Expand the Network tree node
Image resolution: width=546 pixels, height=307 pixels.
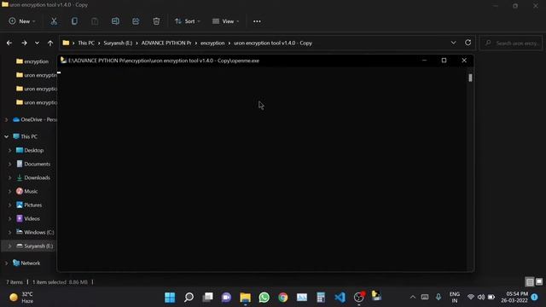point(6,264)
